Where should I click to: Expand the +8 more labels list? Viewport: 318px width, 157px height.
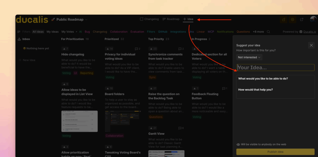pyautogui.click(x=258, y=32)
